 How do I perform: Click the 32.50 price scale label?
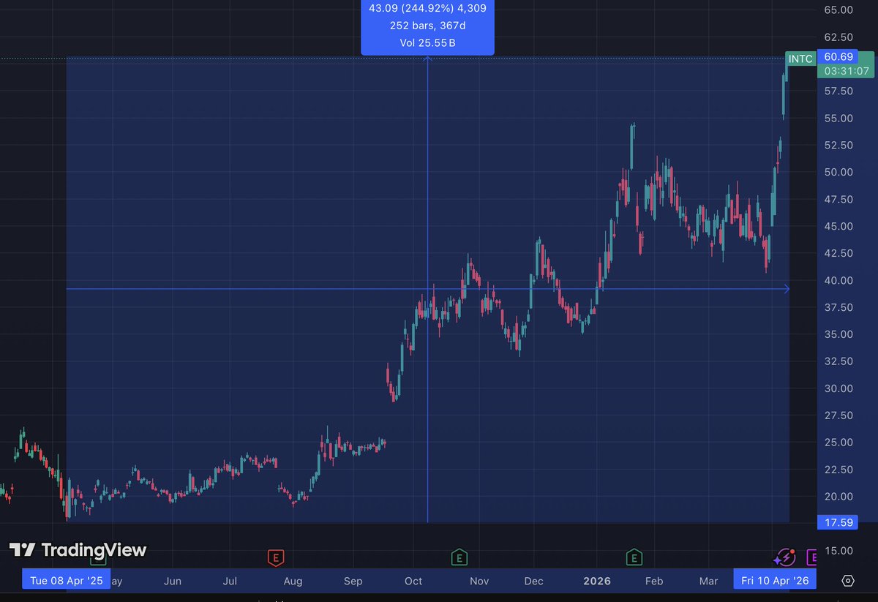pos(838,362)
